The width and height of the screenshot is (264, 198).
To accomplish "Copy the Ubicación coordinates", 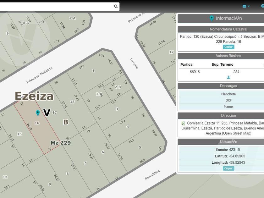I will [228, 168].
